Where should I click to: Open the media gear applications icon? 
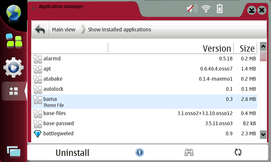pyautogui.click(x=13, y=67)
